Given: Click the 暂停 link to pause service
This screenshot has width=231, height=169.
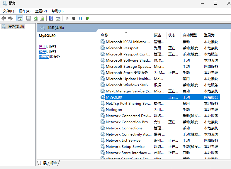Looking at the screenshot, I should 42,52.
